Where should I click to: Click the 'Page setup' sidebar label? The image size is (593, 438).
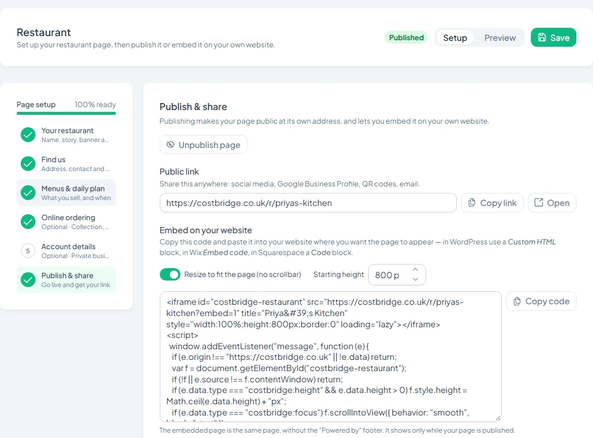click(36, 104)
